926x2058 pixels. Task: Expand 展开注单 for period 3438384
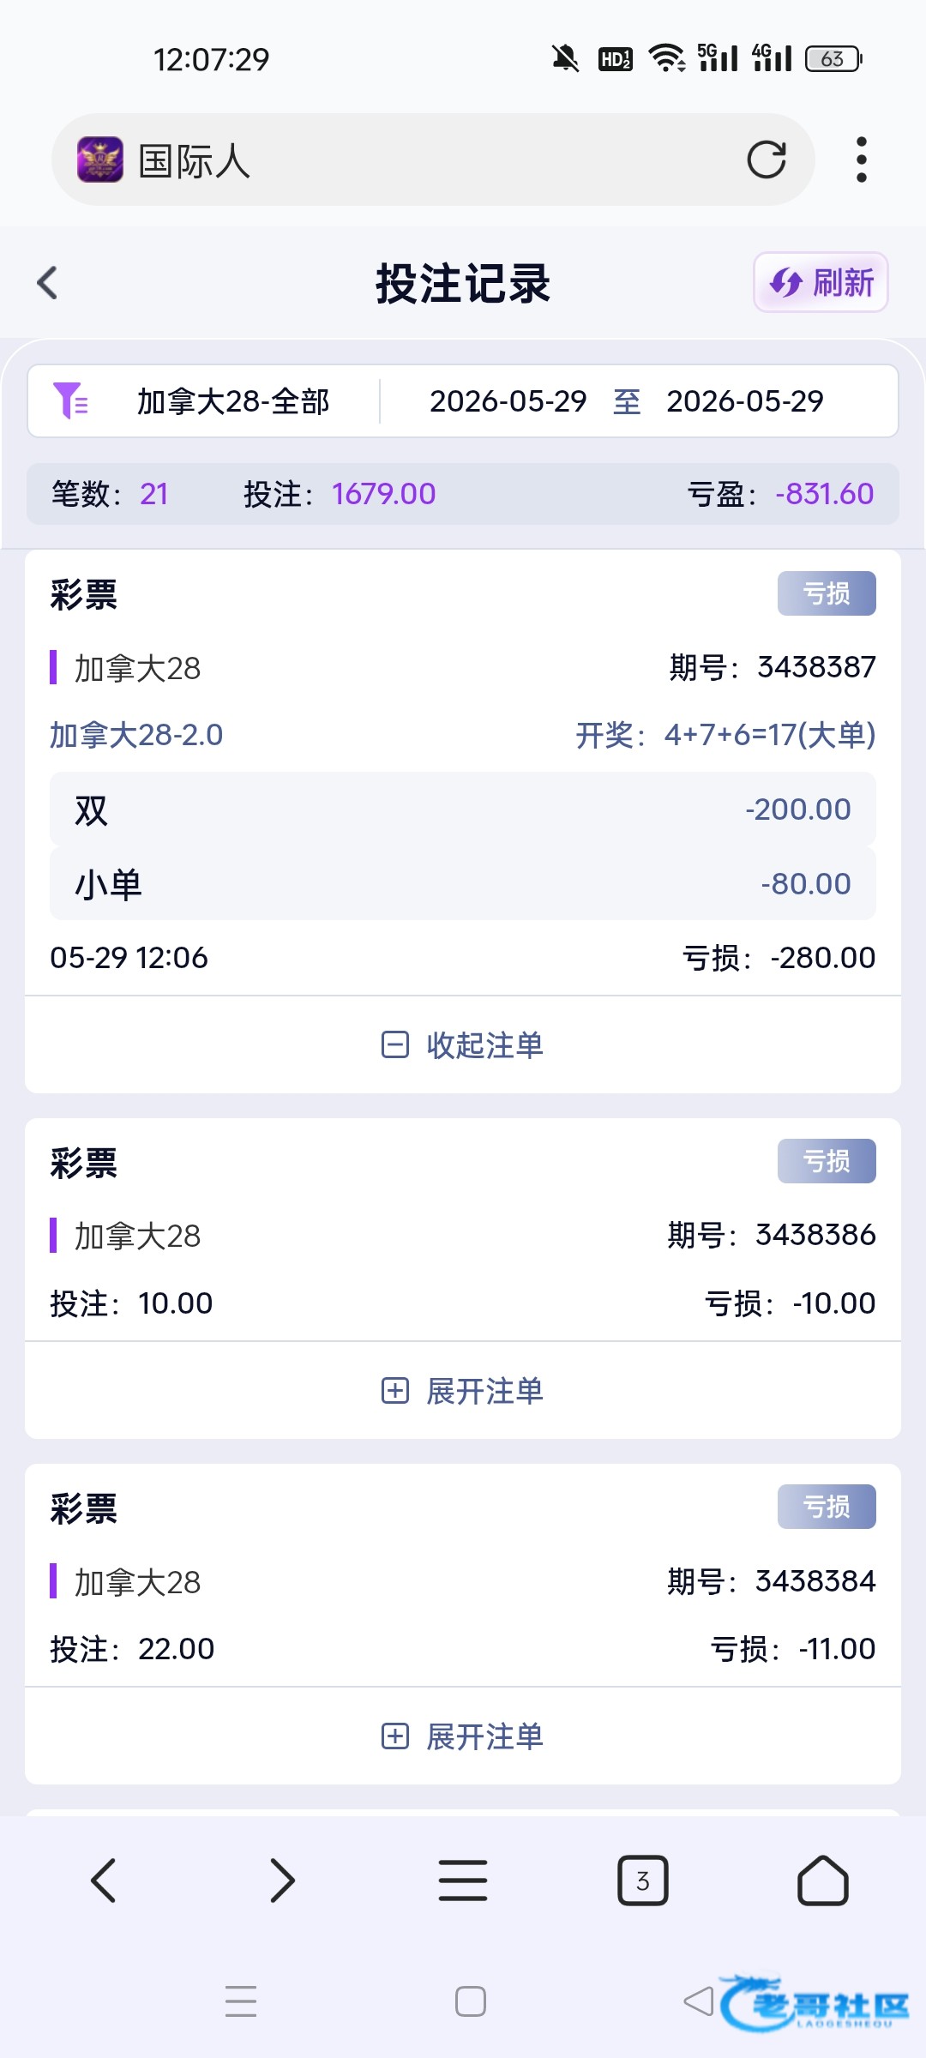pyautogui.click(x=463, y=1736)
